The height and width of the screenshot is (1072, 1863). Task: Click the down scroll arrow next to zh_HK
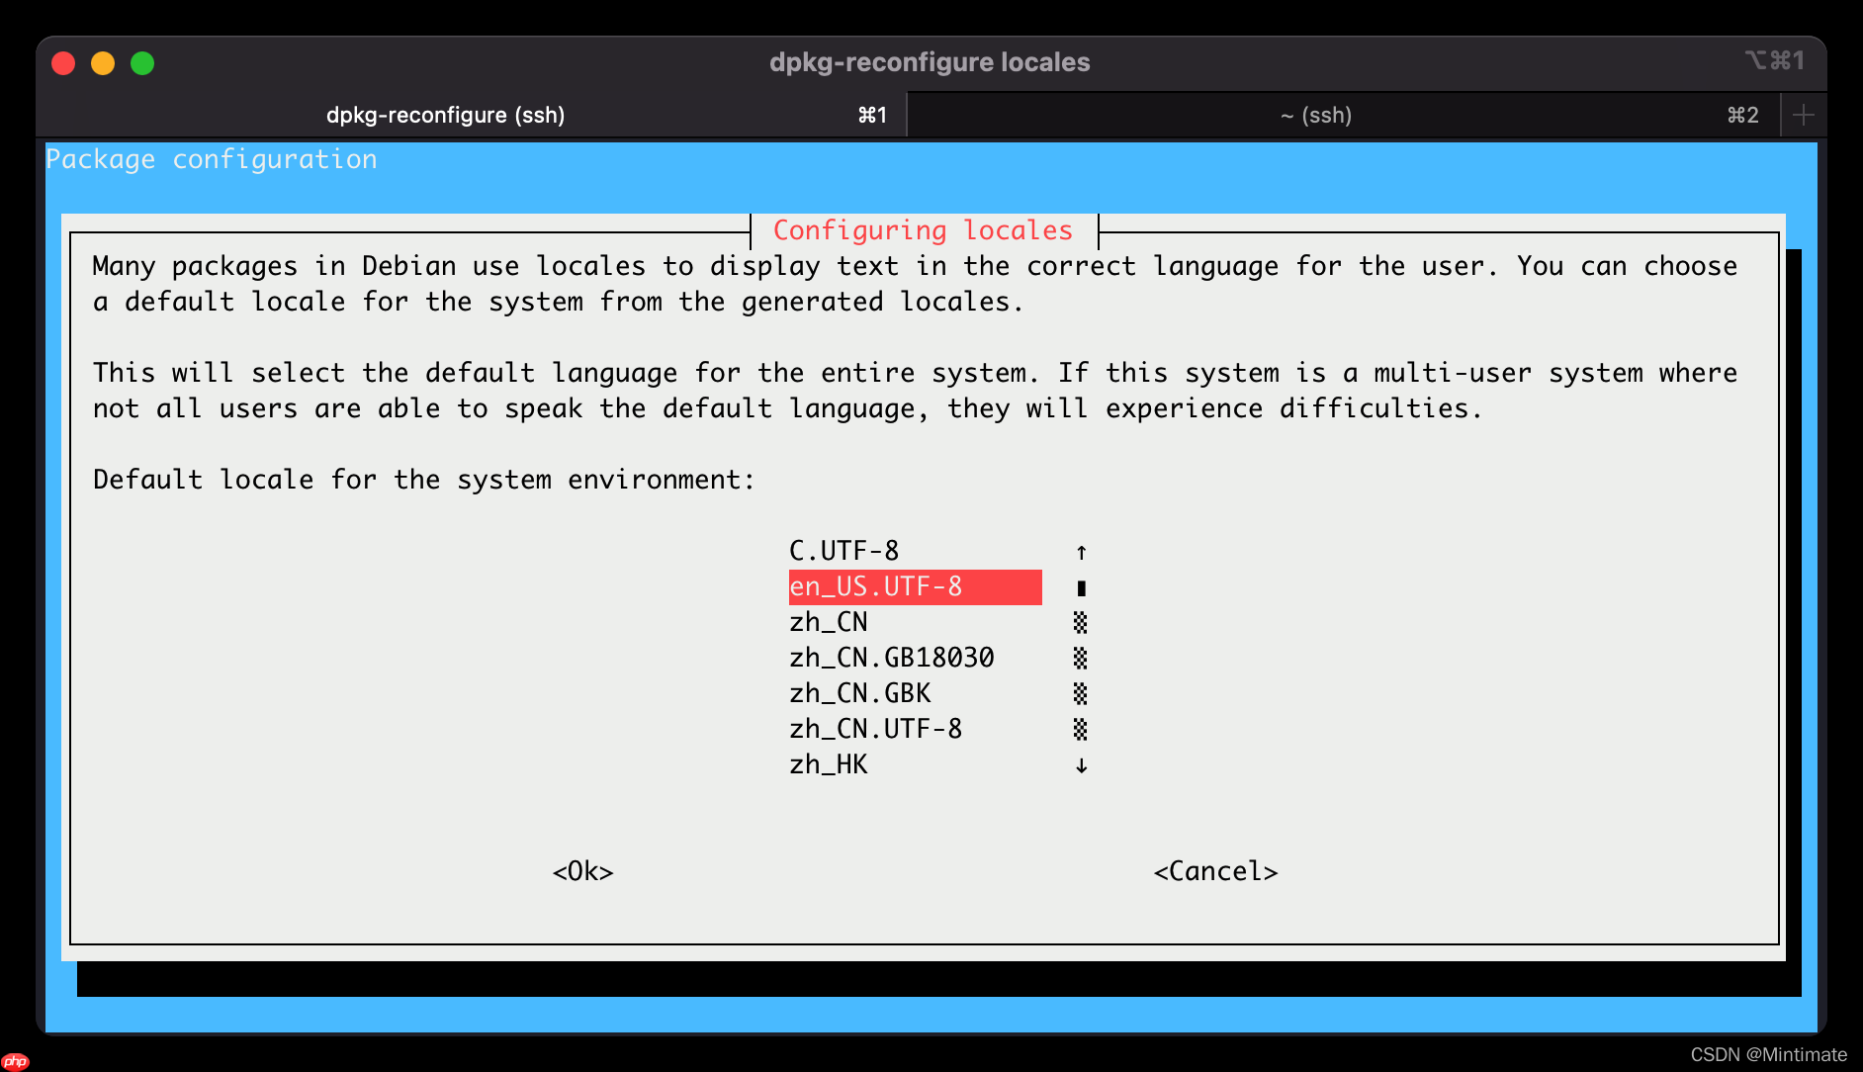coord(1082,764)
